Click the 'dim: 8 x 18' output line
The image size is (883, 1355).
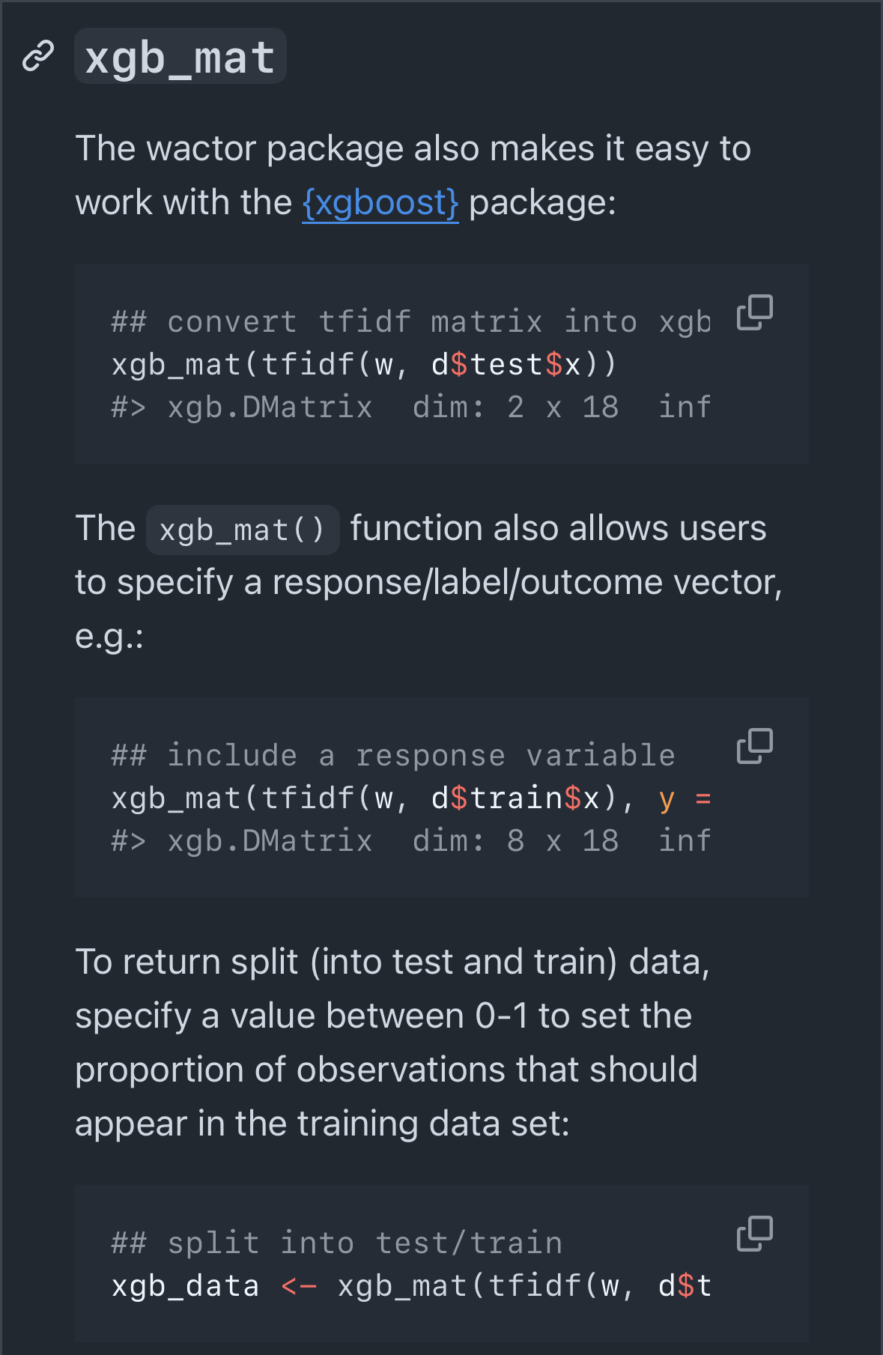[x=515, y=841]
